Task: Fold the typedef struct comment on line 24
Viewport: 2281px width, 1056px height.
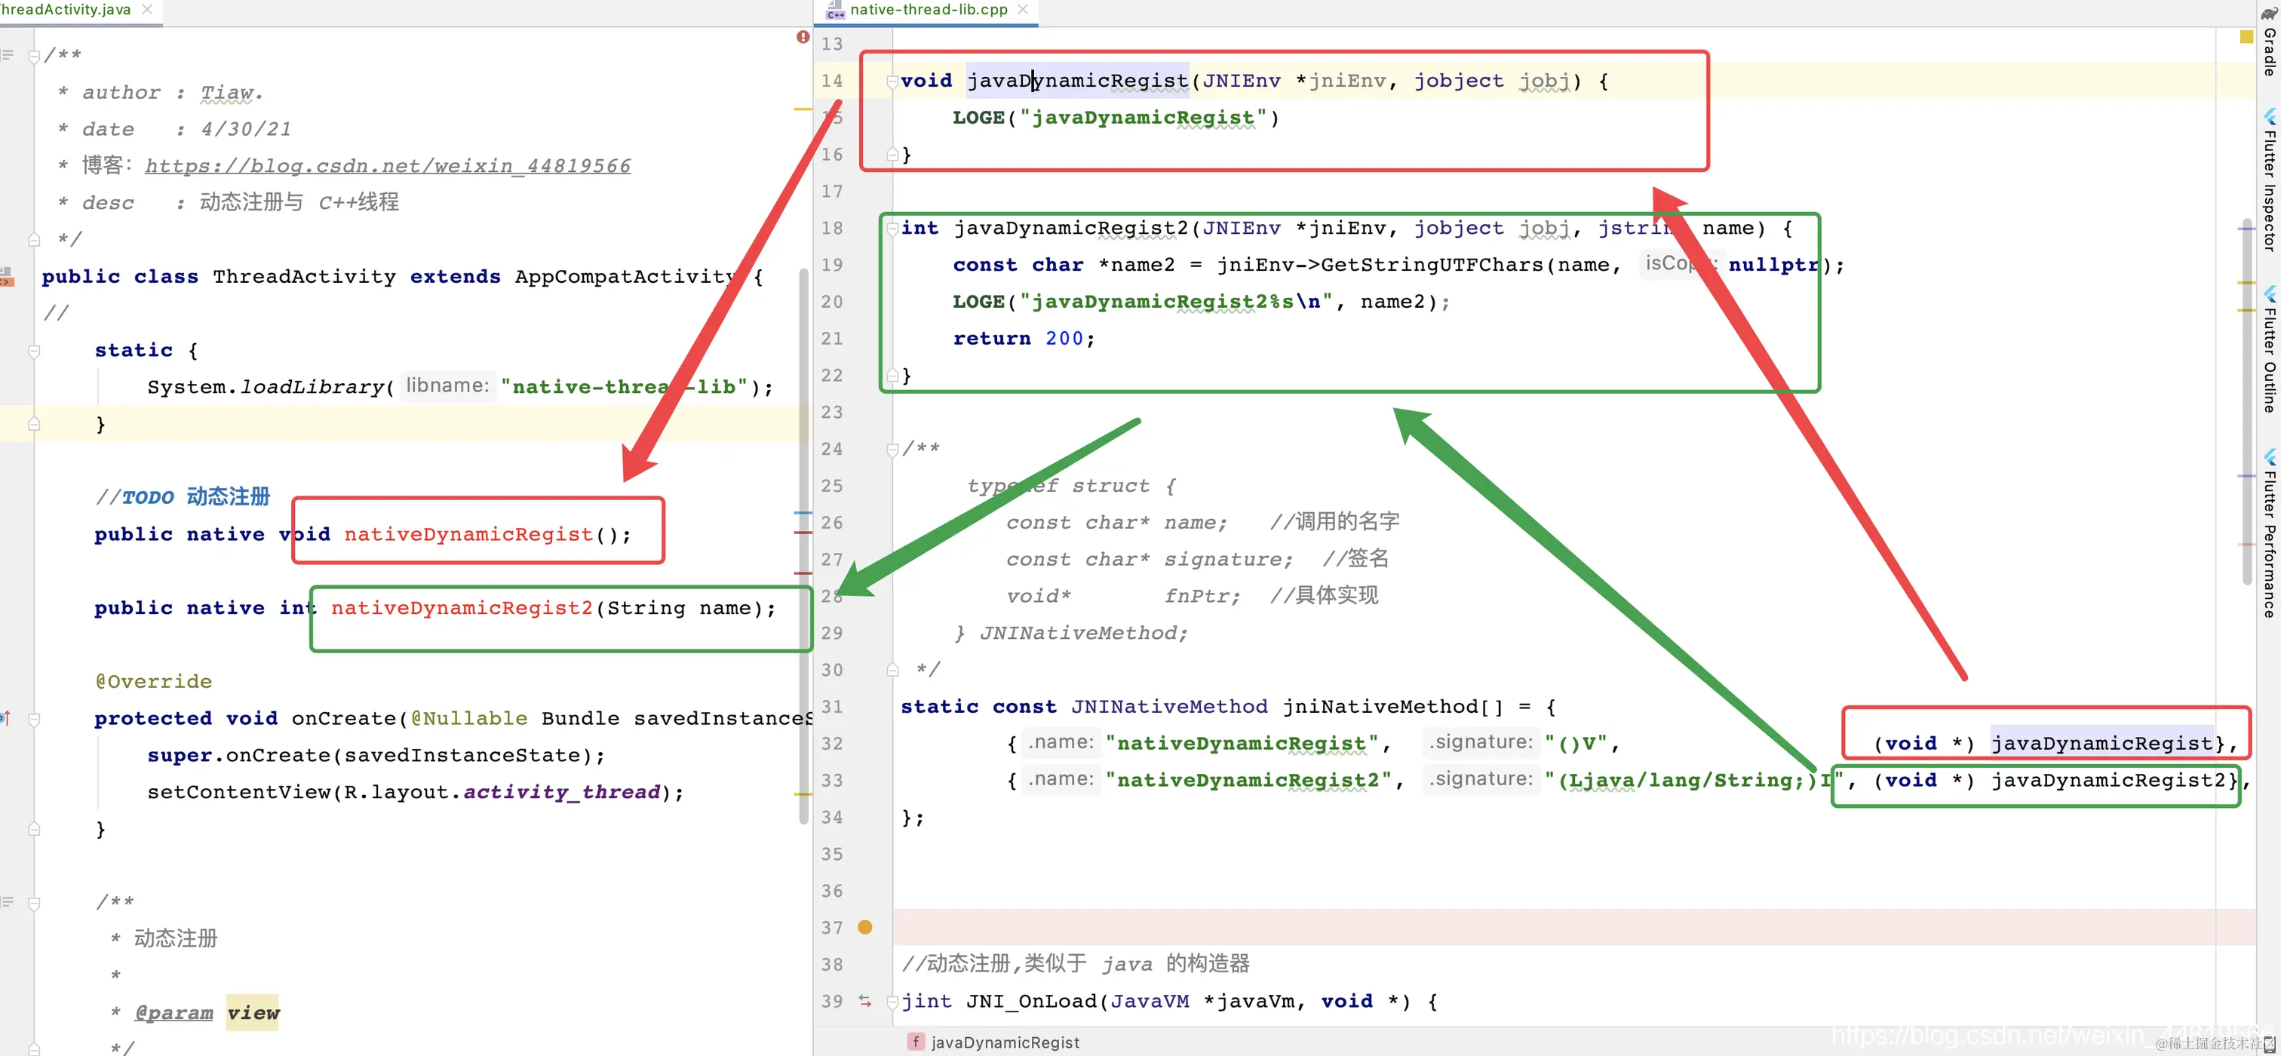Action: (x=892, y=450)
